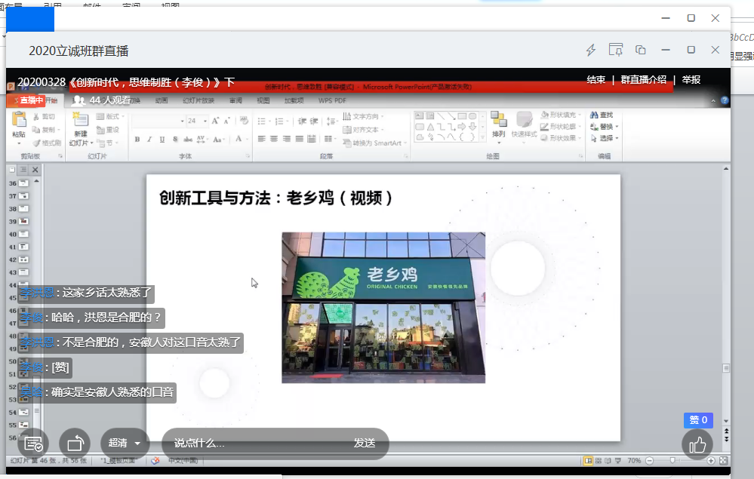Click the lightning bolt icon in title bar
The image size is (754, 479).
591,50
